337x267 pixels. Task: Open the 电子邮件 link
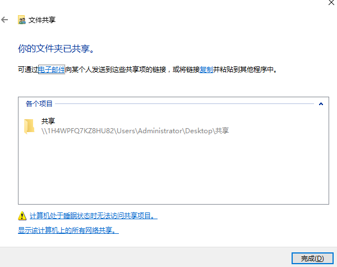point(52,69)
